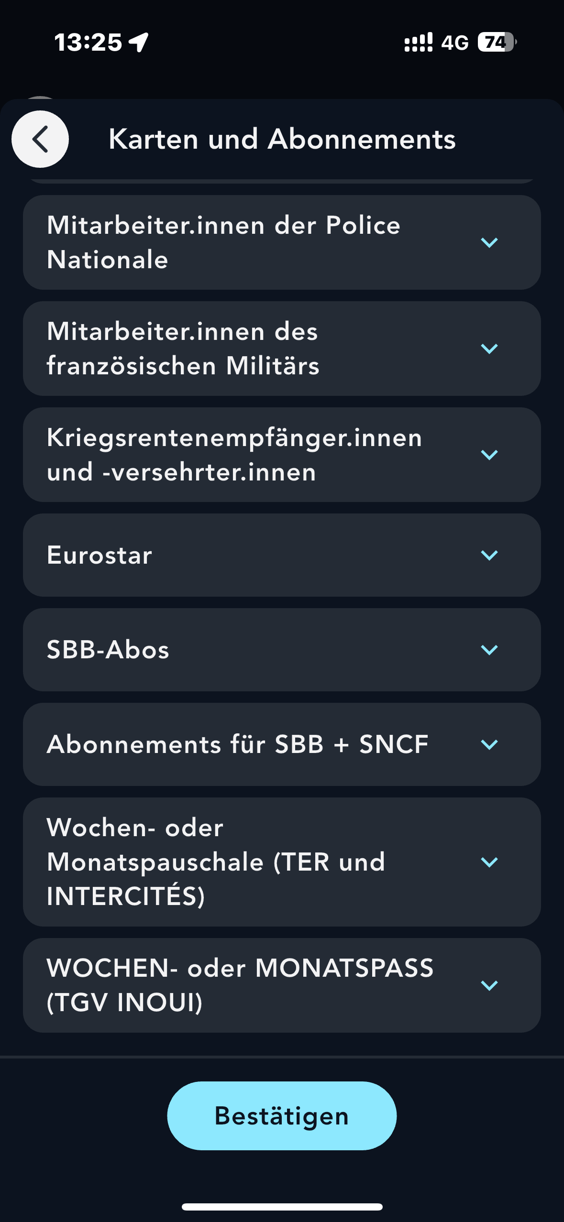The image size is (564, 1222).
Task: Tap the Mitarbeiter.innen der Police Nationale text
Action: [x=223, y=242]
